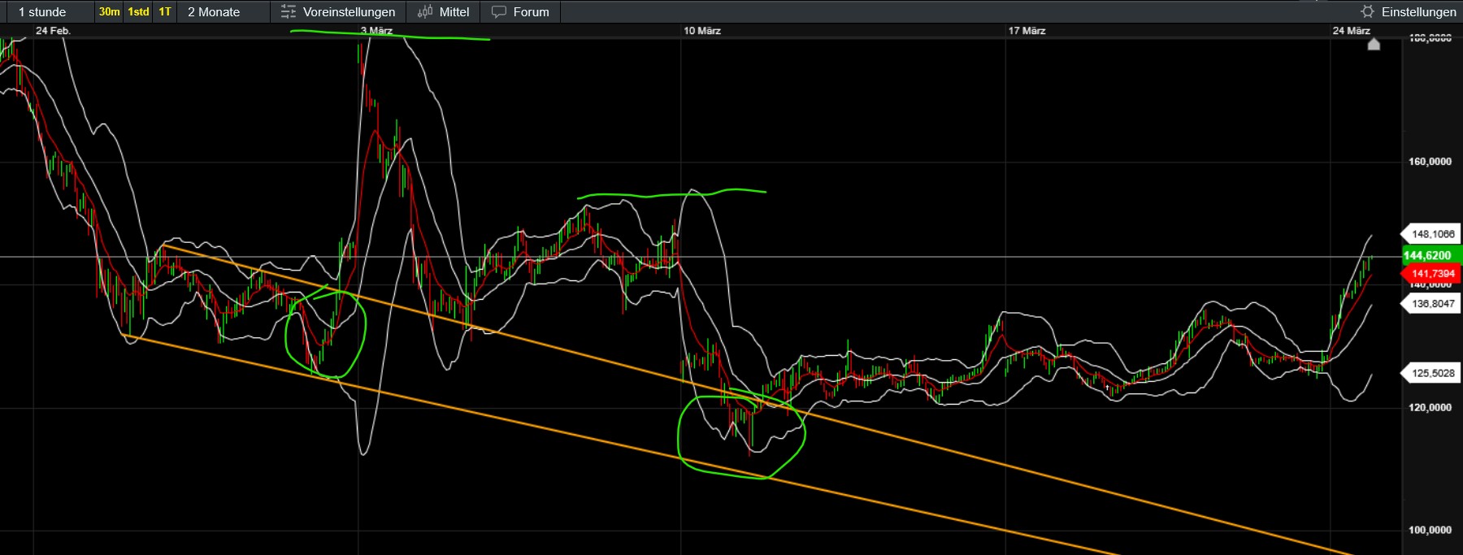The height and width of the screenshot is (555, 1463).
Task: Click the '3 März' date axis label
Action: coord(377,31)
